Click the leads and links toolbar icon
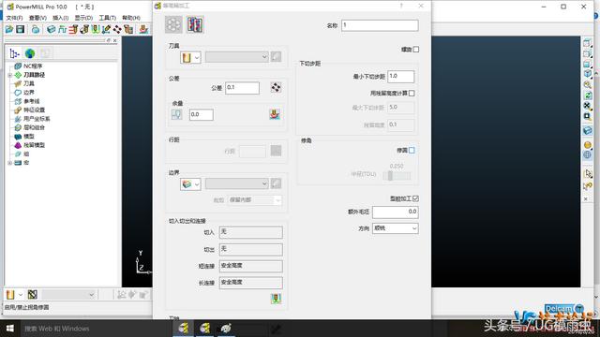This screenshot has width=600, height=337. click(96, 29)
